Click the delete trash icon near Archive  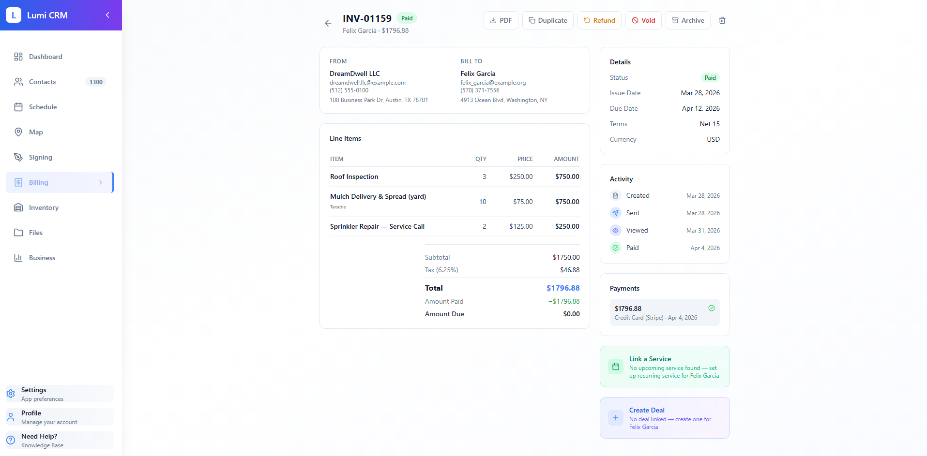coord(722,20)
